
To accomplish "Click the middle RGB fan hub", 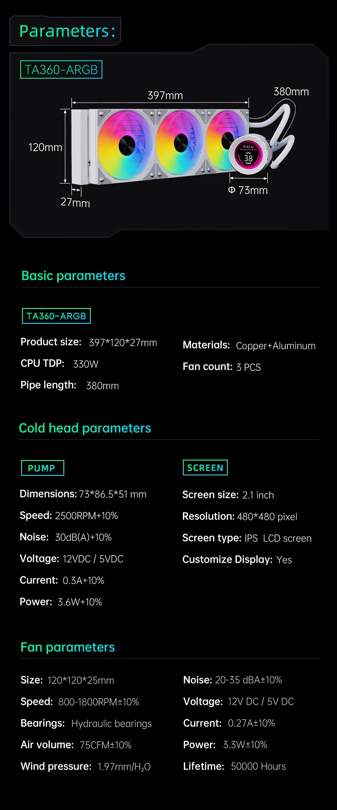I will (x=181, y=142).
